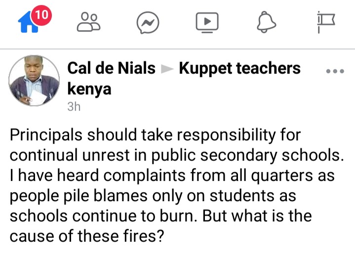Tap the red 10 notification badge
Viewport: 355px width, 254px height.
(41, 15)
